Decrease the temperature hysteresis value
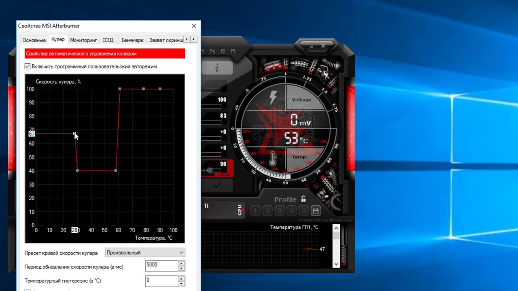This screenshot has width=518, height=291. click(181, 283)
